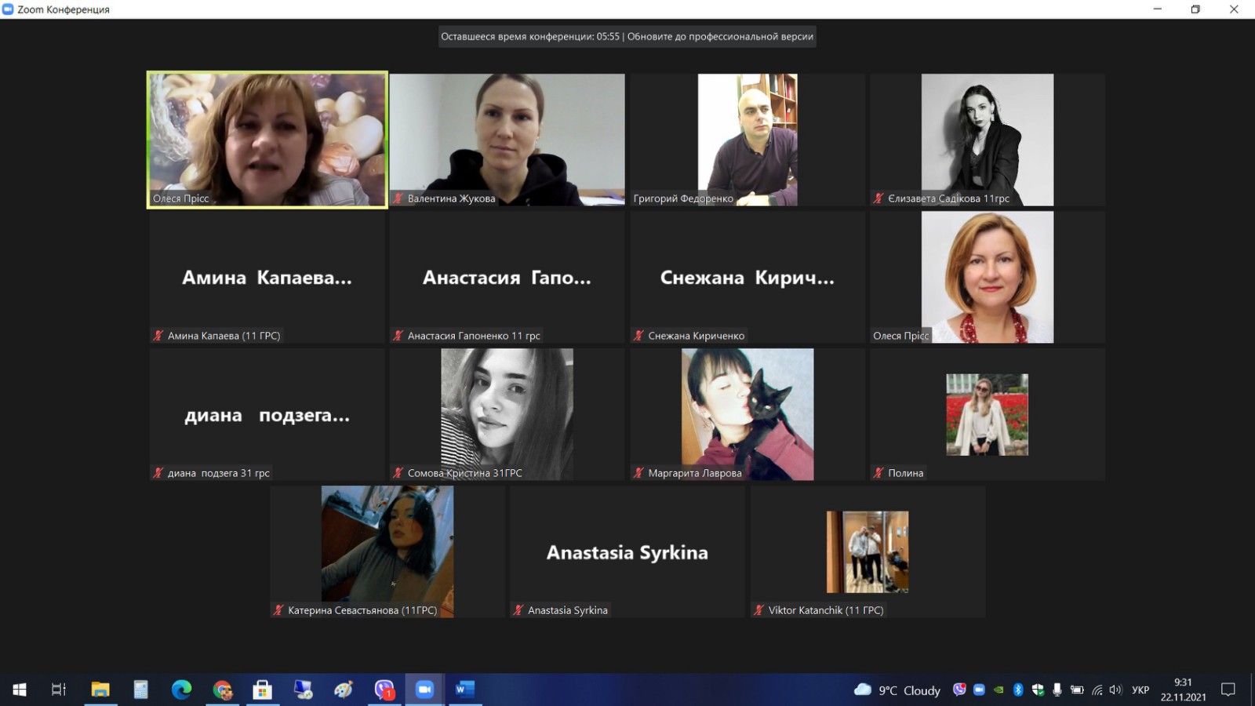Screen dimensions: 1255x706
Task: Click the microphone icon in the system tray
Action: pos(1057,690)
